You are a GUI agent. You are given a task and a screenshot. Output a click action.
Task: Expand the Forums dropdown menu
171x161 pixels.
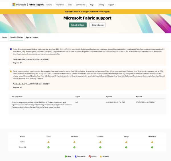pyautogui.click(x=50, y=5)
